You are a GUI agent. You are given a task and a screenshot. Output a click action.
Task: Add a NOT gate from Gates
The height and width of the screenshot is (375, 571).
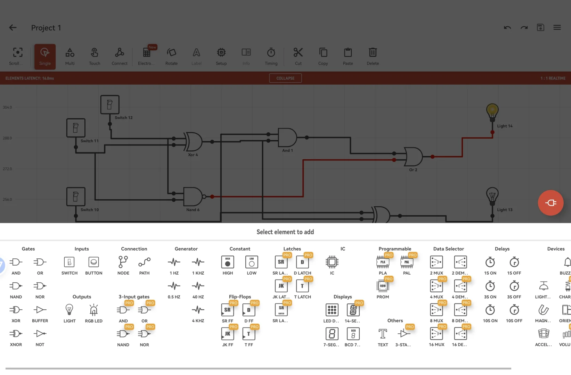40,337
